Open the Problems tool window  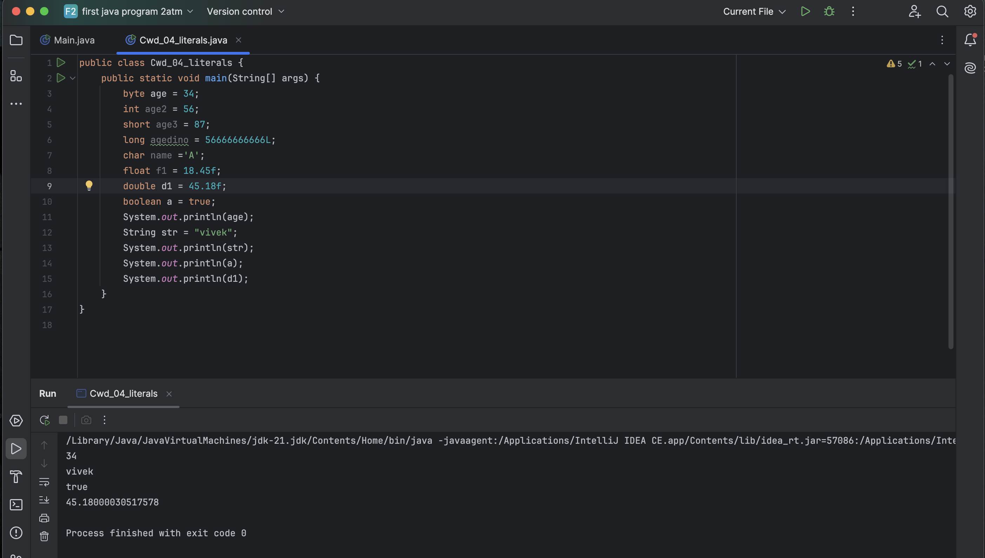point(16,533)
